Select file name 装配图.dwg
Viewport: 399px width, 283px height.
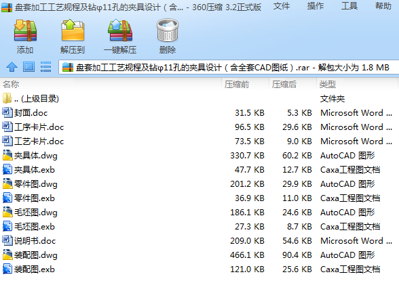pyautogui.click(x=36, y=255)
